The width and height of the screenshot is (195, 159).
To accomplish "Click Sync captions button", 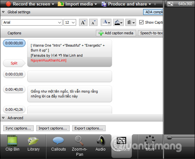I will click(x=18, y=128).
